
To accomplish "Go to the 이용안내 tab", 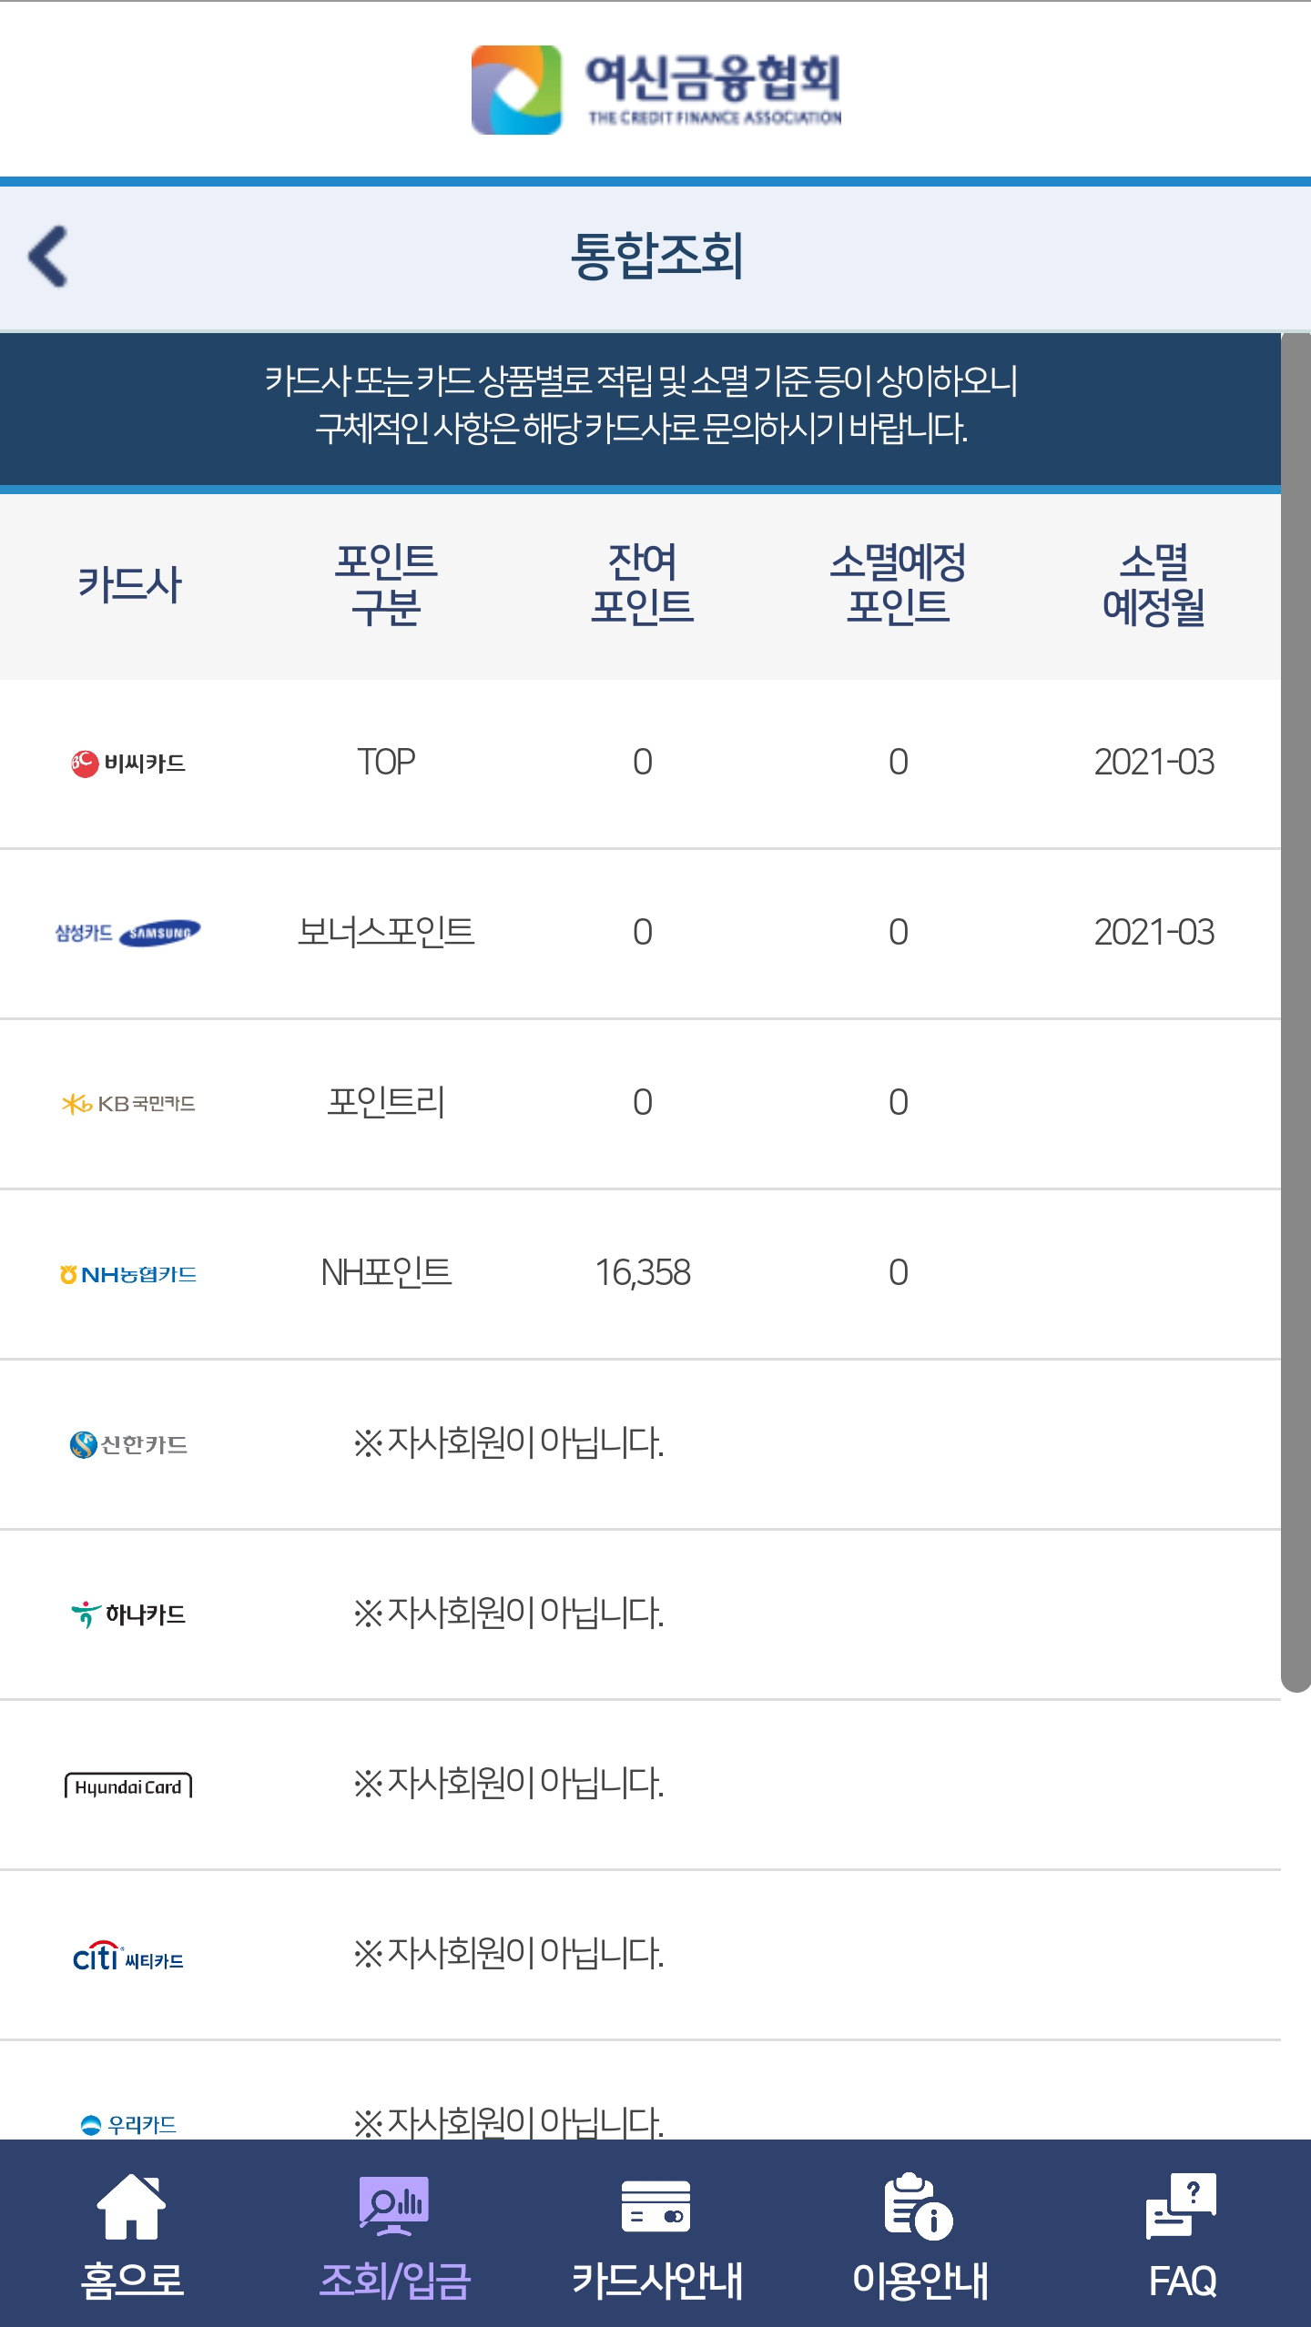I will (x=920, y=2234).
